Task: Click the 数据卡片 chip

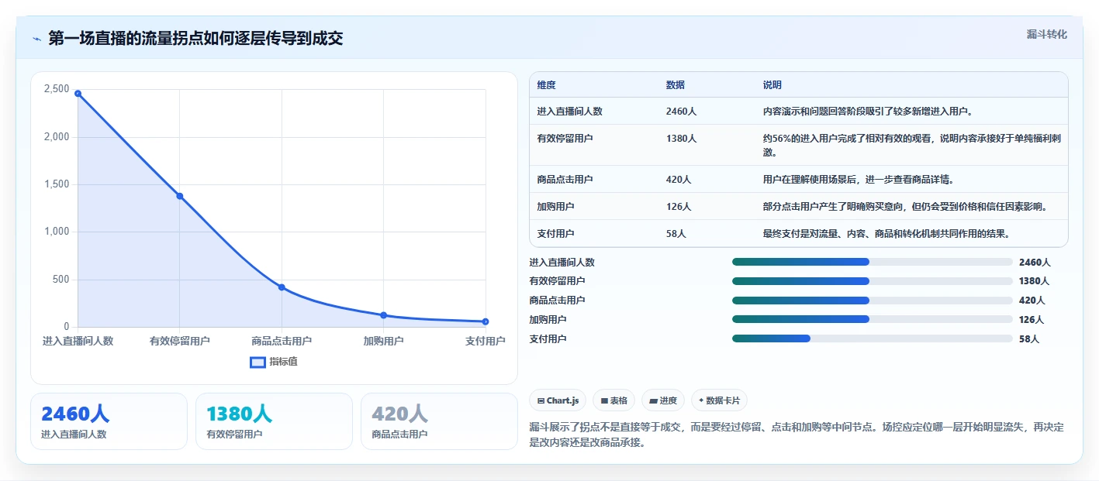Action: (x=719, y=400)
